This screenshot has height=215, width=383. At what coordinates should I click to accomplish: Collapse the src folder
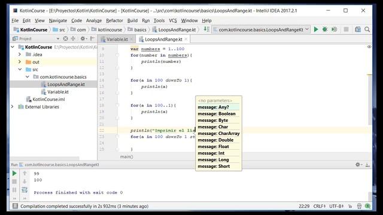pyautogui.click(x=20, y=69)
